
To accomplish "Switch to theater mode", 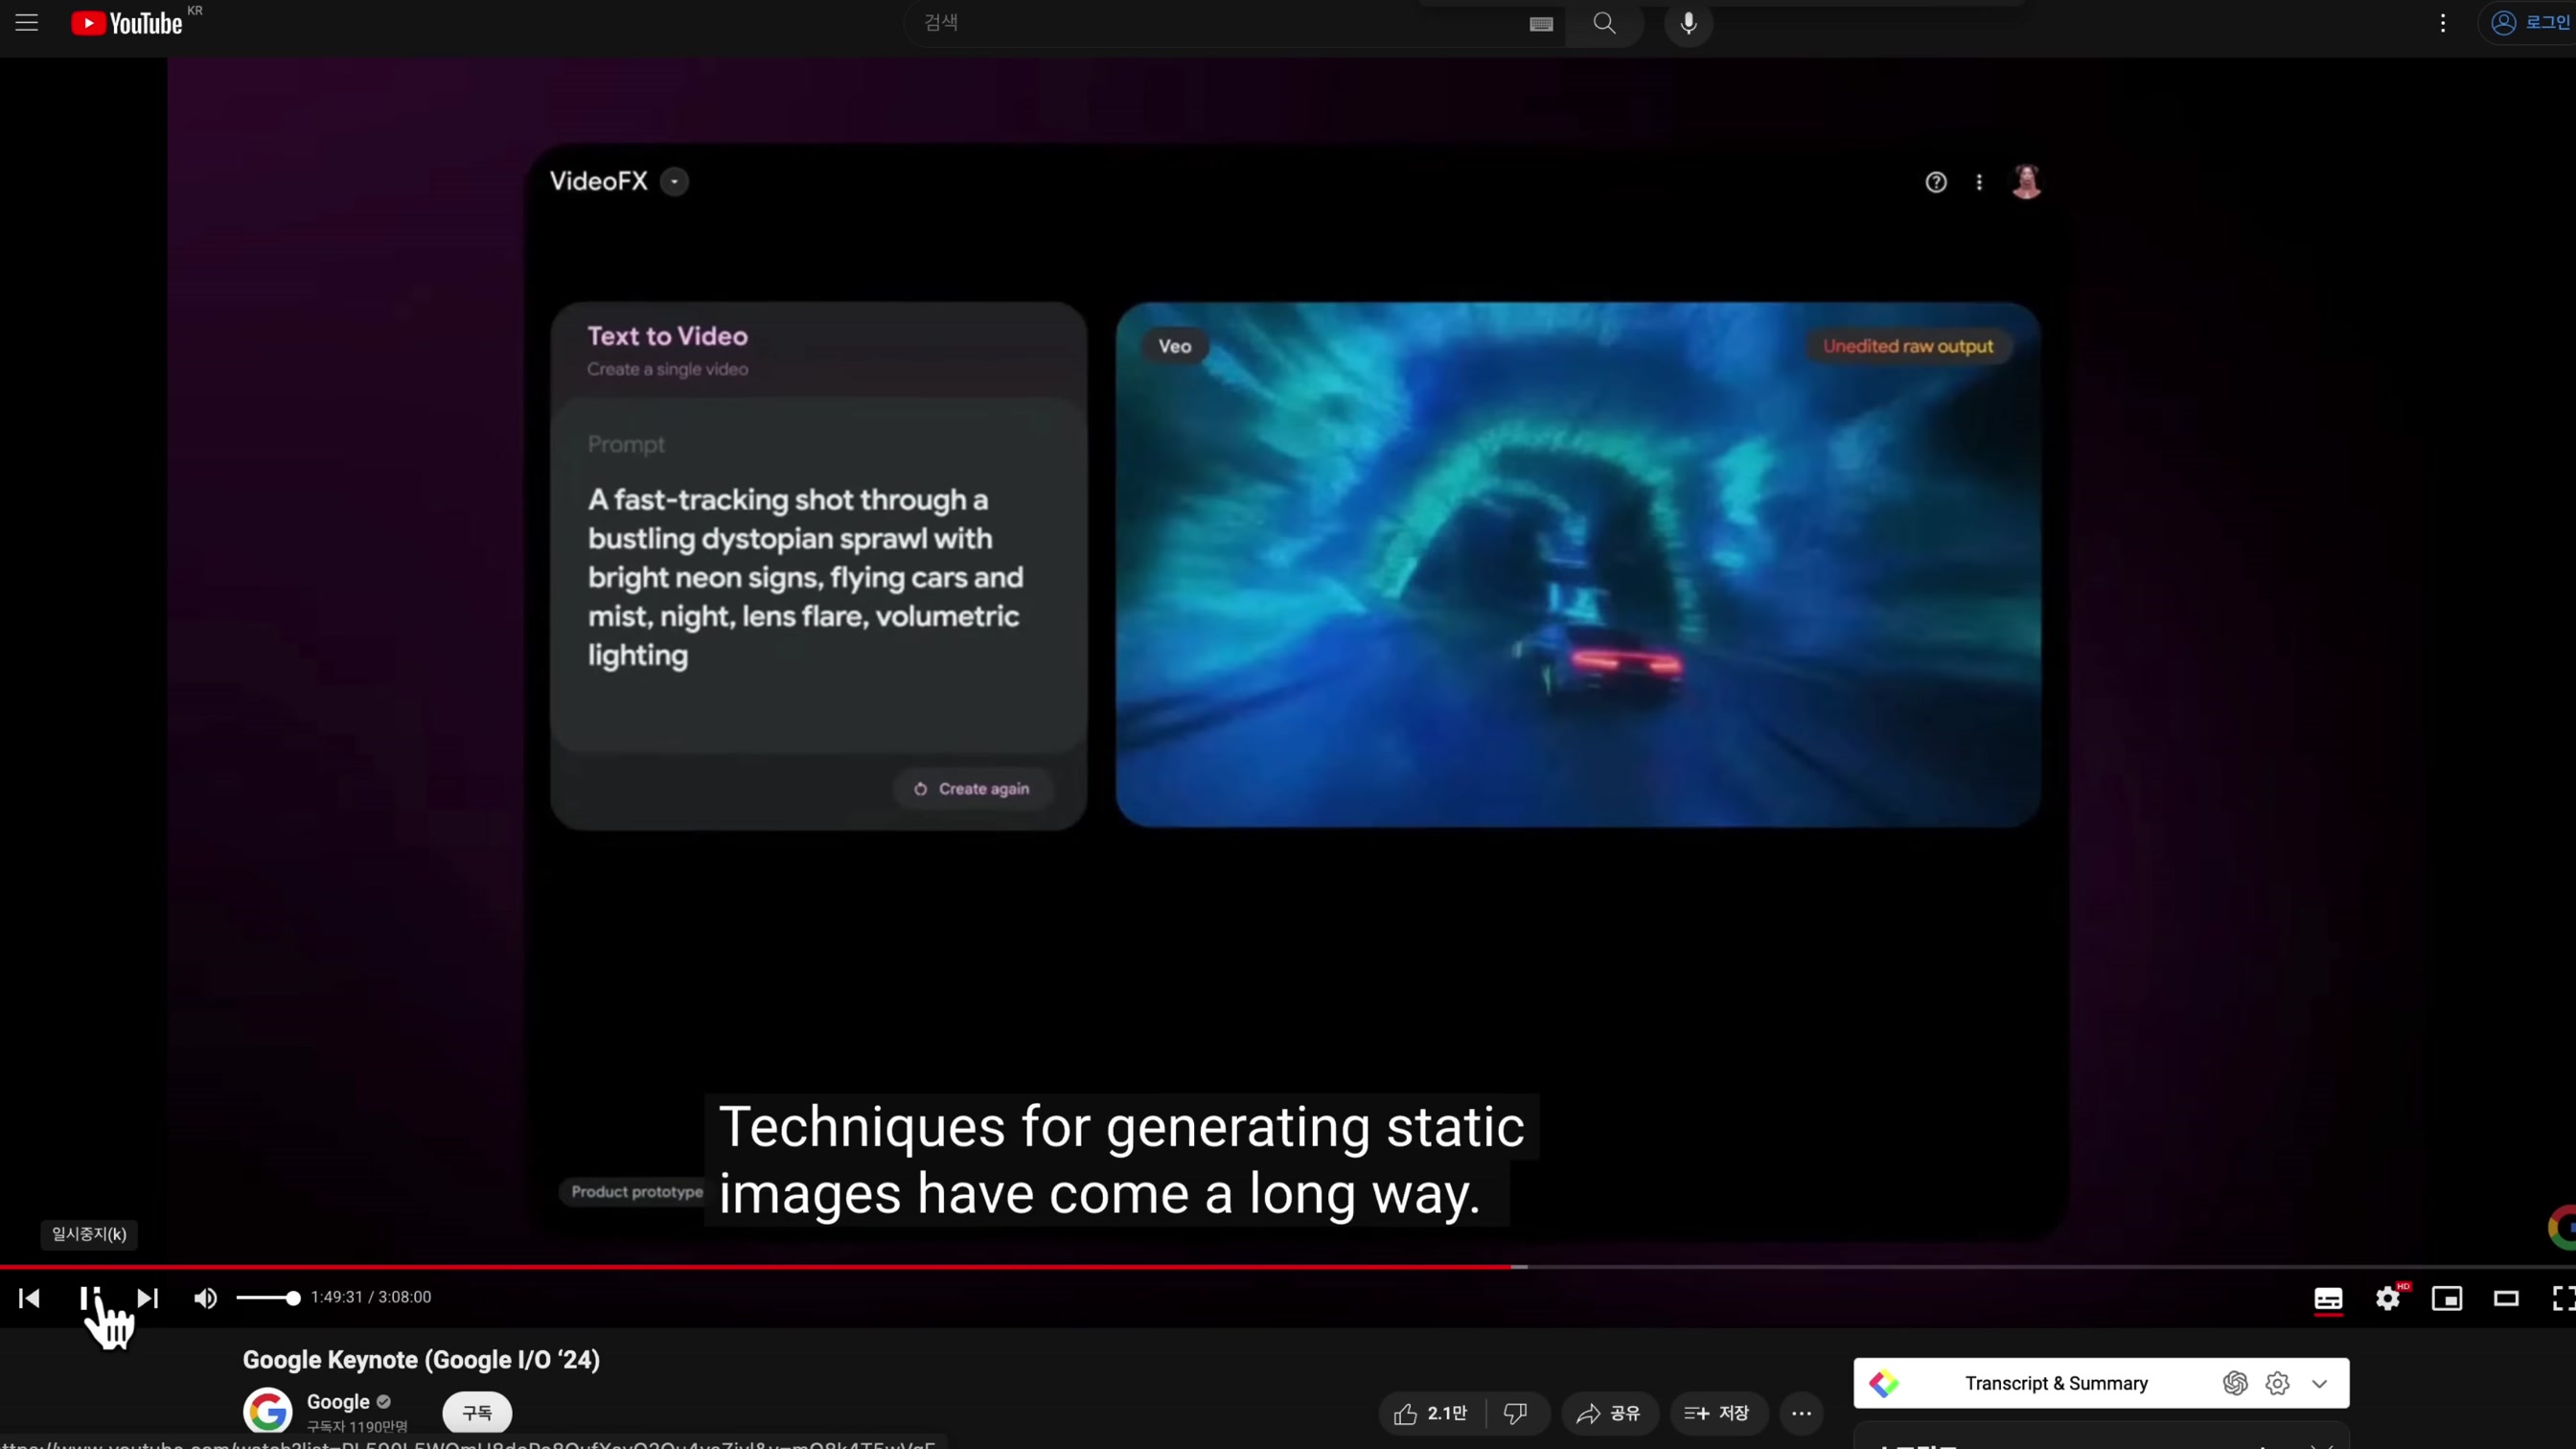I will pos(2506,1298).
